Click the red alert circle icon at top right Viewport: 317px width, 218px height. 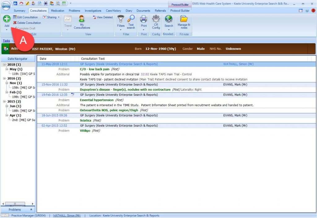(x=313, y=11)
